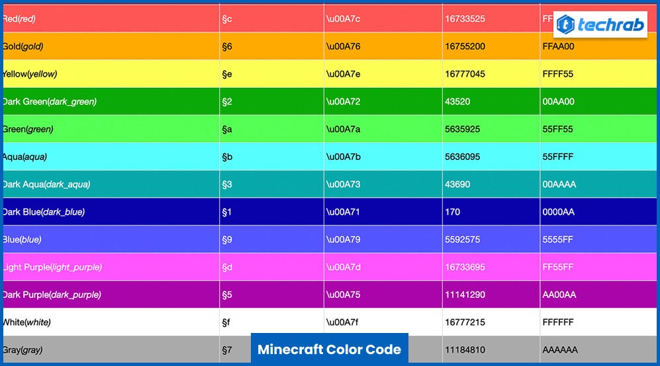Click the §e chat code
The image size is (660, 366).
pyautogui.click(x=227, y=75)
